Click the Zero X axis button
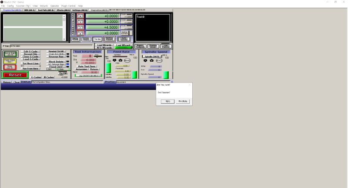This screenshot has width=348, height=188. point(80,16)
